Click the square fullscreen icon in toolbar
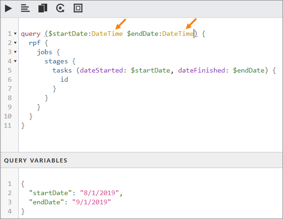 [78, 8]
